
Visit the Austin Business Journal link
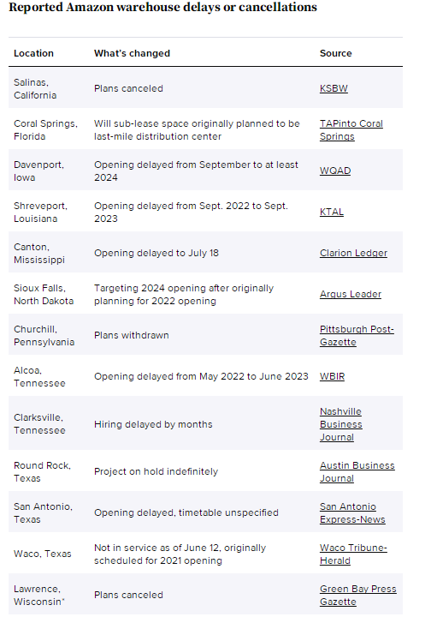[x=357, y=472]
